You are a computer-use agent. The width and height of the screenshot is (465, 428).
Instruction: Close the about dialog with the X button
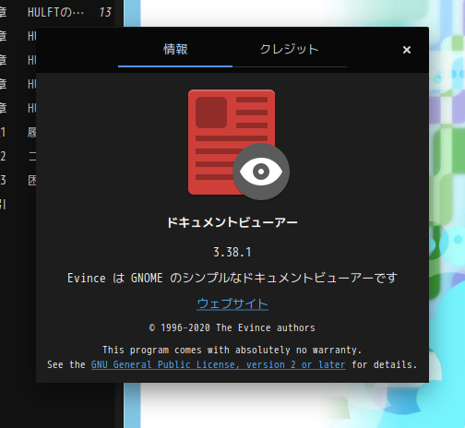point(407,50)
